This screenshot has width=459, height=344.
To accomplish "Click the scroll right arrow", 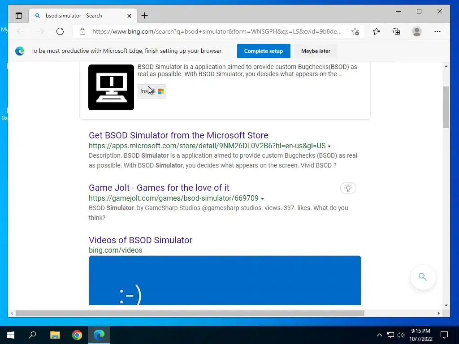I will click(x=438, y=313).
